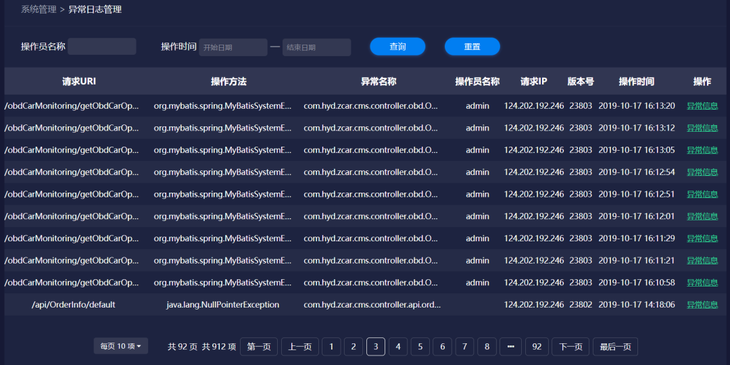Click the 重置 reset button

click(x=472, y=47)
